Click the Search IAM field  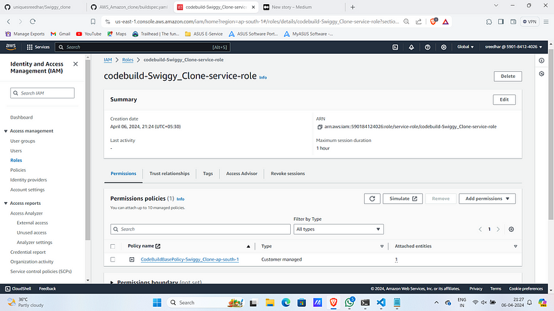click(x=42, y=93)
